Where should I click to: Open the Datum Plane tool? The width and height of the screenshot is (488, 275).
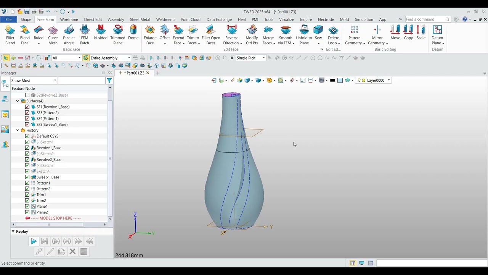coord(437,35)
